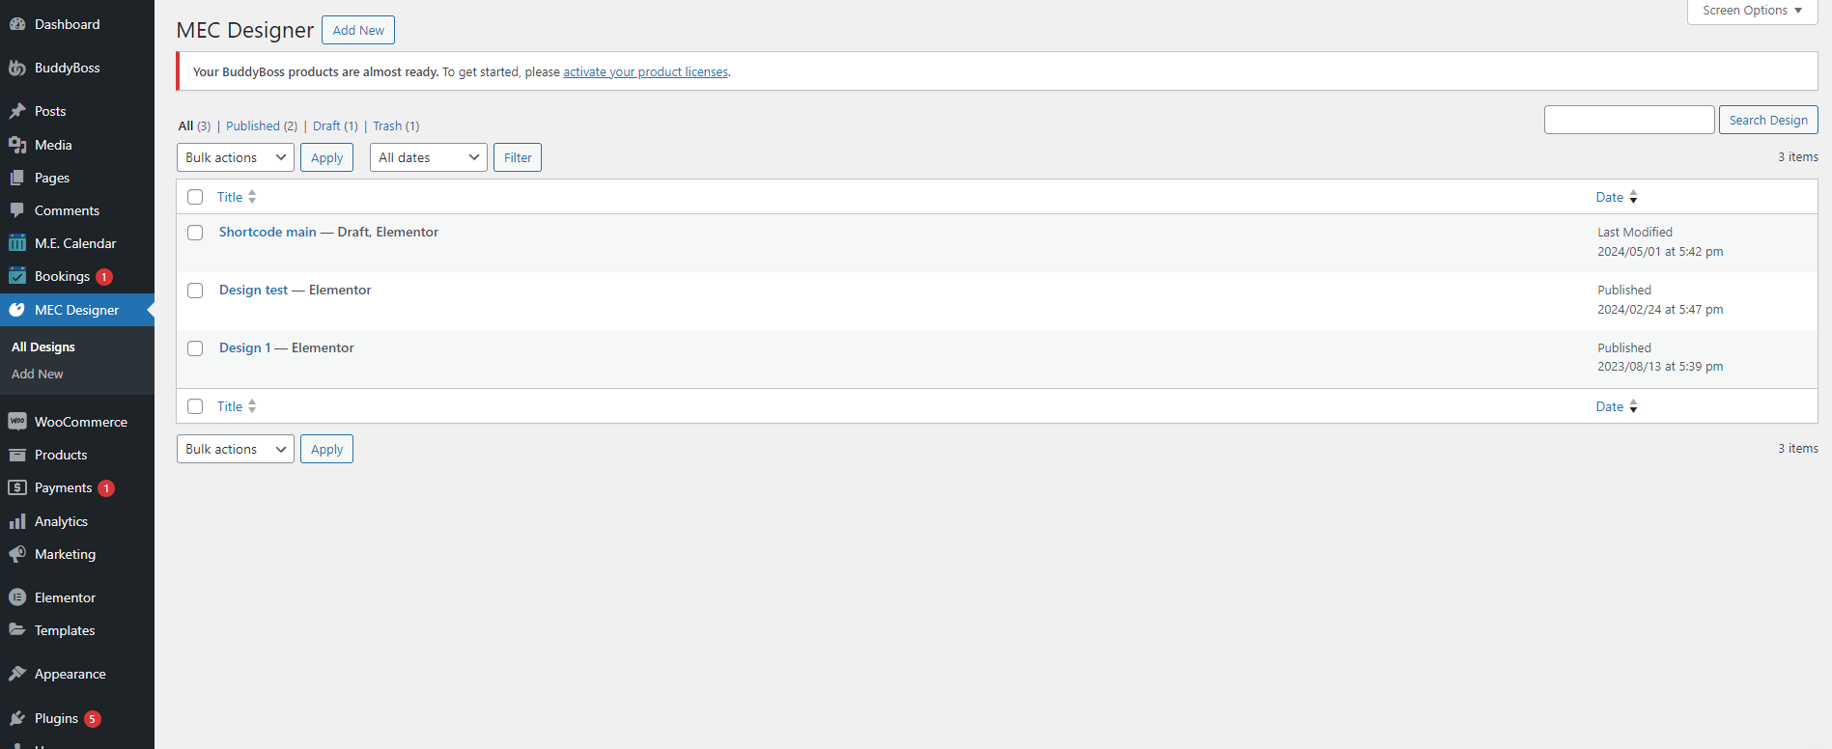
Task: Follow the activate your product licenses link
Action: pyautogui.click(x=645, y=72)
